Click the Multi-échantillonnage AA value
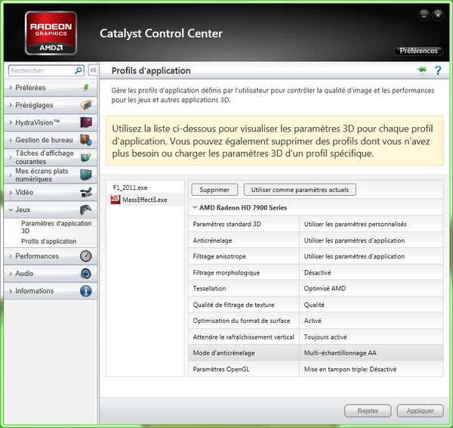Screen dimensions: 453x428 pyautogui.click(x=340, y=353)
